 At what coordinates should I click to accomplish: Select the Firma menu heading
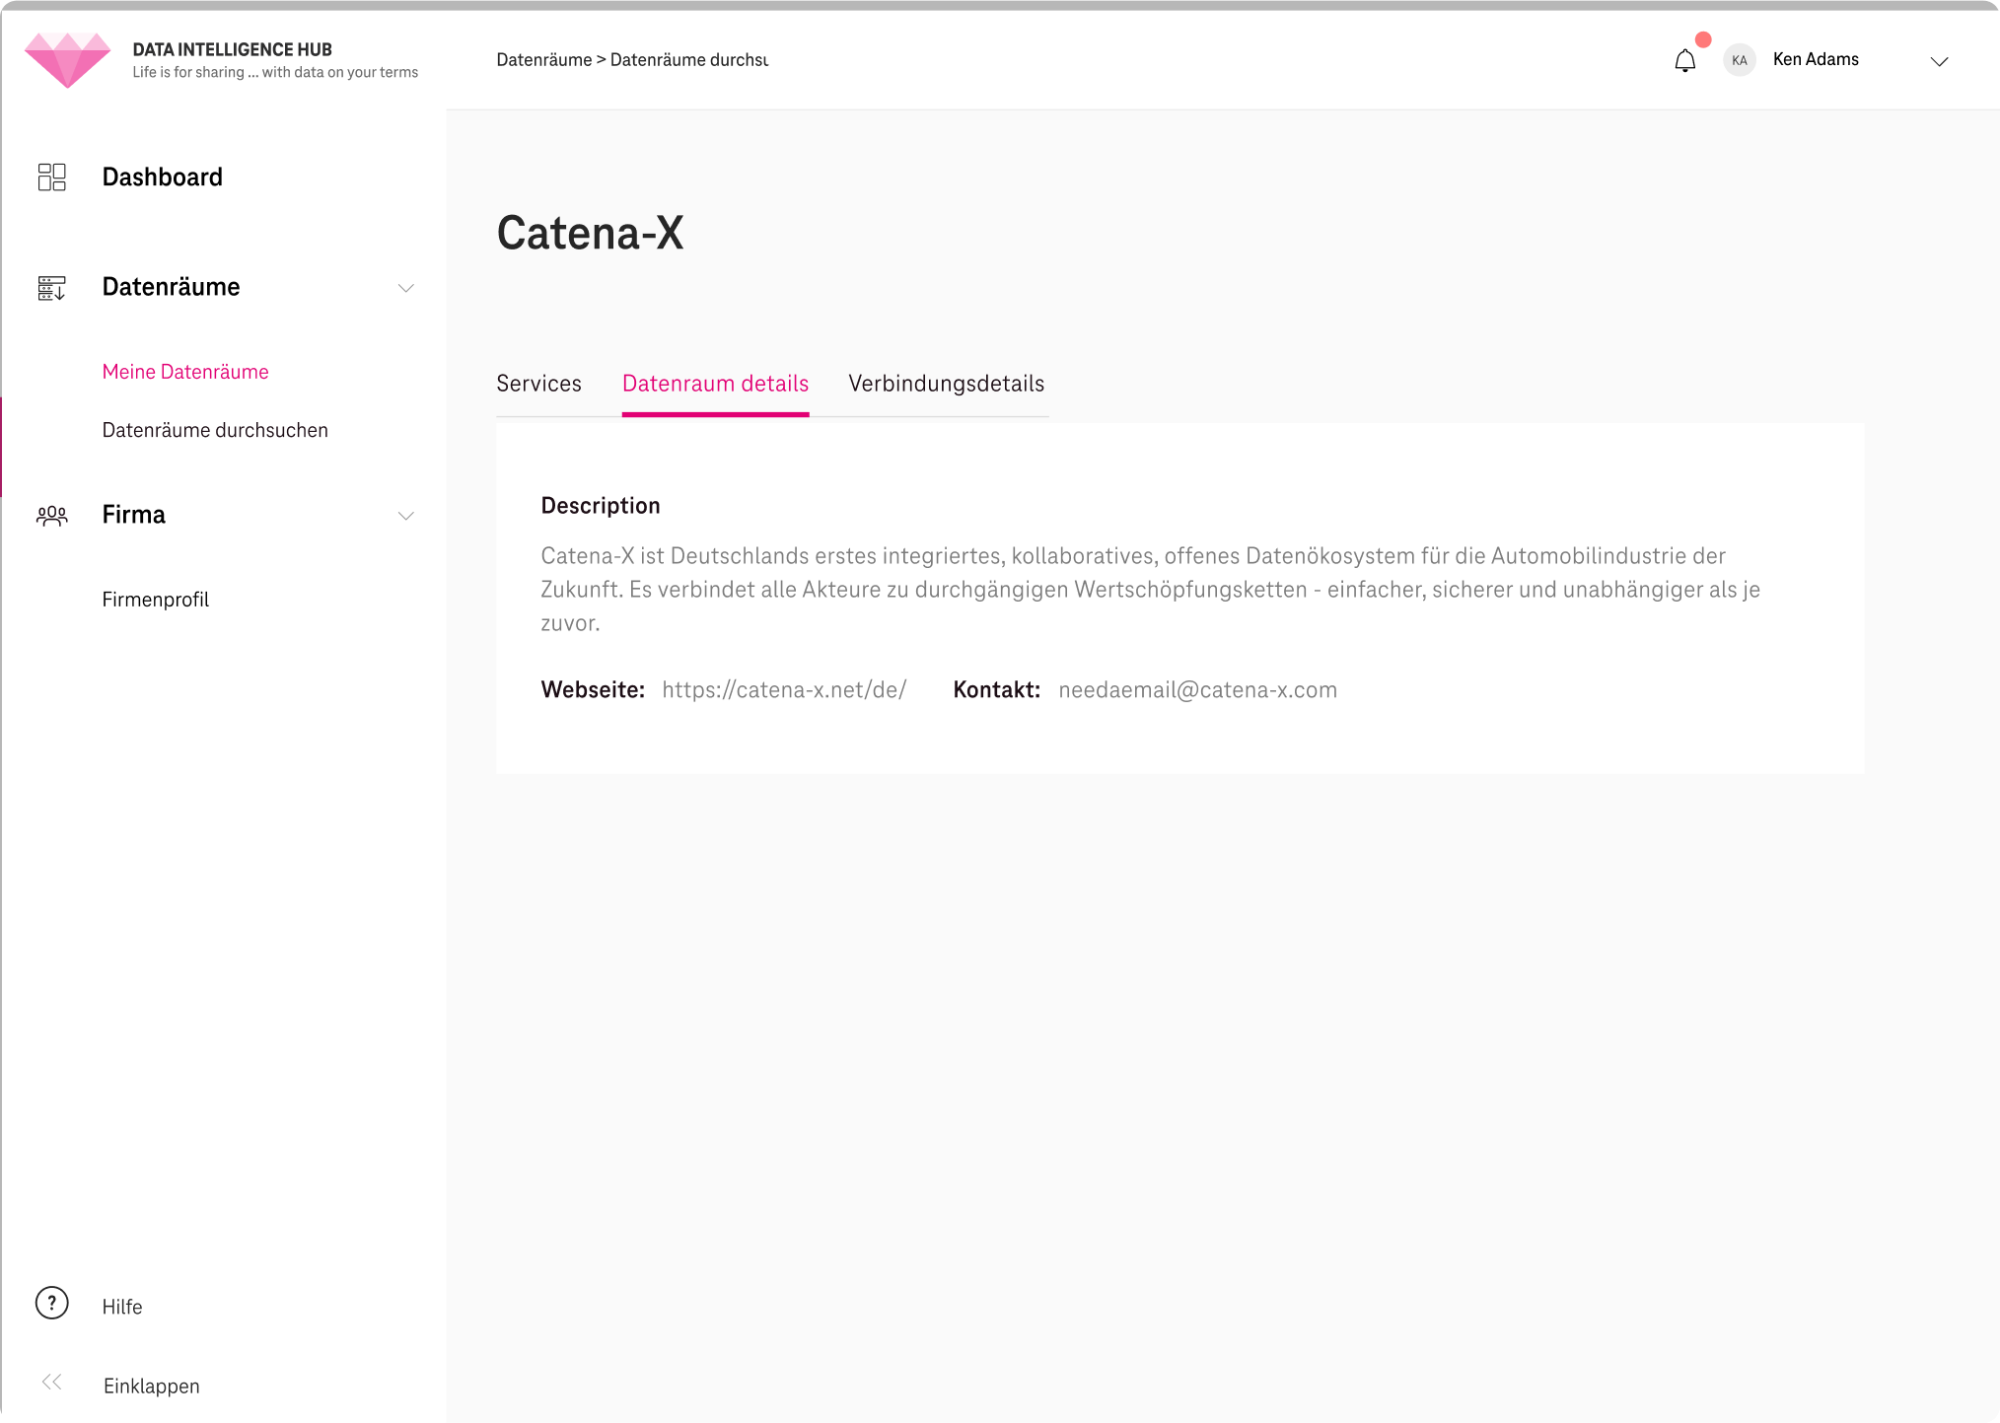pos(134,515)
